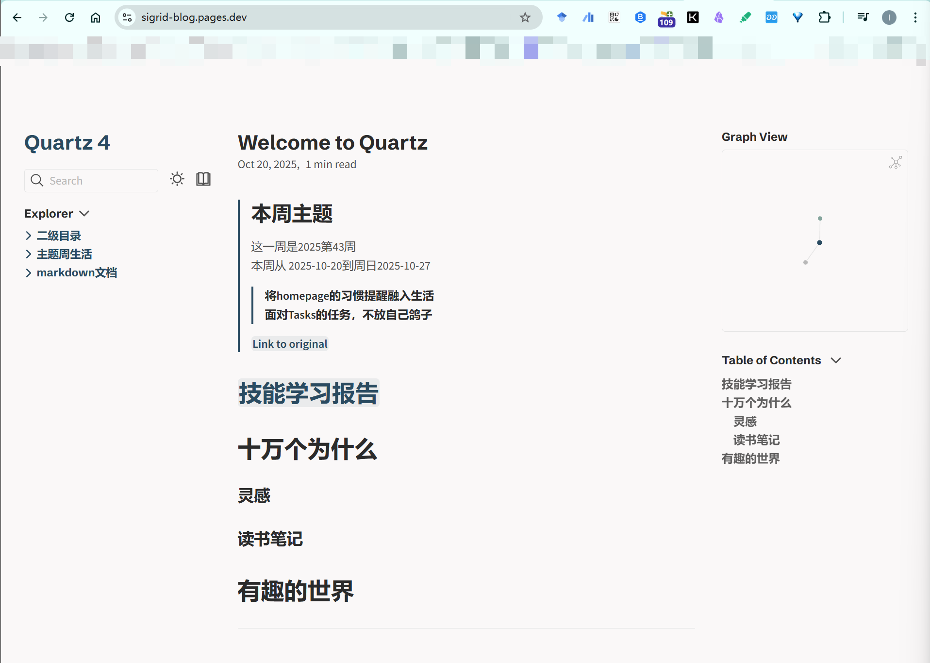Screen dimensions: 930x663
Task: Open the black K extension icon
Action: pyautogui.click(x=693, y=17)
